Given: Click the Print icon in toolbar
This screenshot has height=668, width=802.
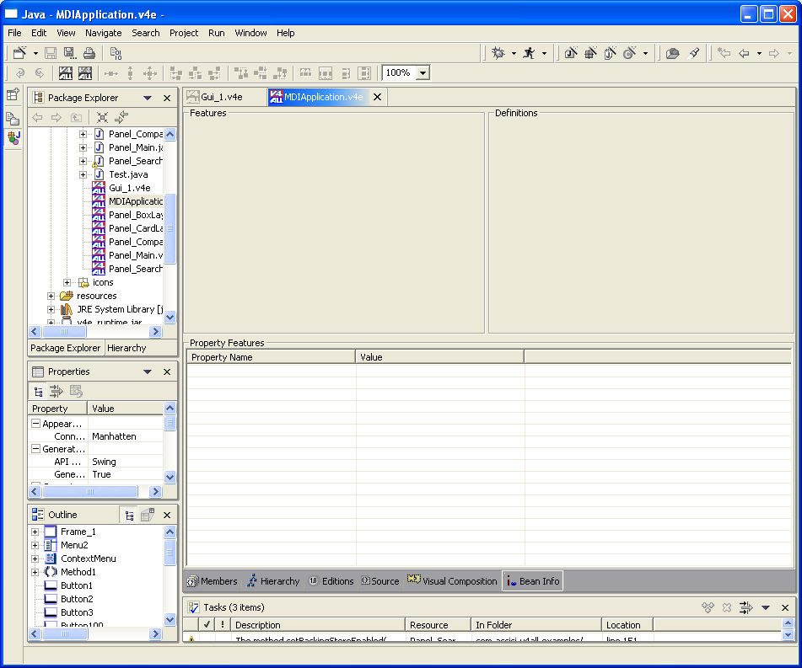Looking at the screenshot, I should point(89,53).
